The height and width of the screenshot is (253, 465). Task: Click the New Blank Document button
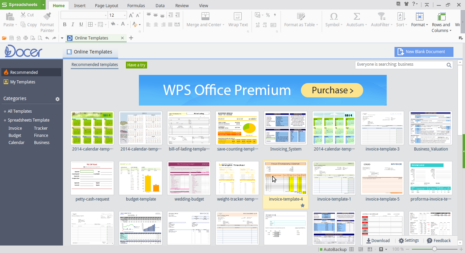tap(424, 52)
